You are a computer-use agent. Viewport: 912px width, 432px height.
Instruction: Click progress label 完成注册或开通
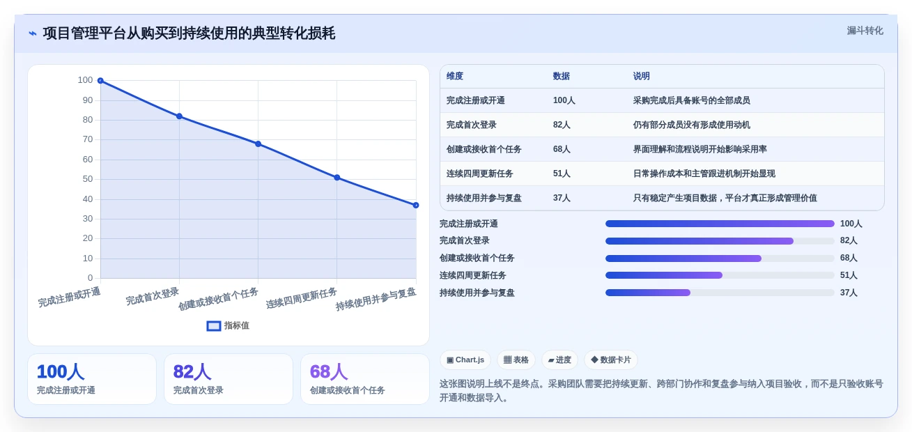pyautogui.click(x=469, y=224)
